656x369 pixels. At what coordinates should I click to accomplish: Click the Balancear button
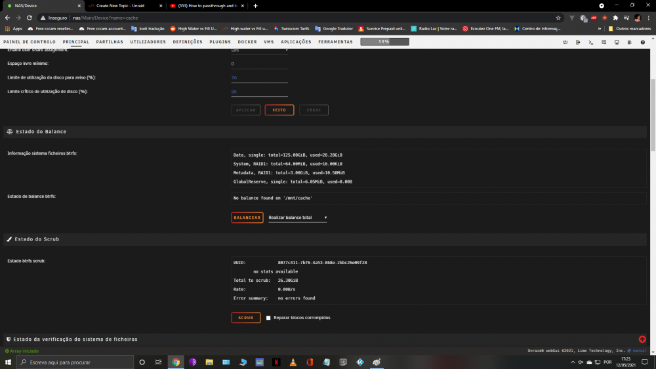click(247, 218)
